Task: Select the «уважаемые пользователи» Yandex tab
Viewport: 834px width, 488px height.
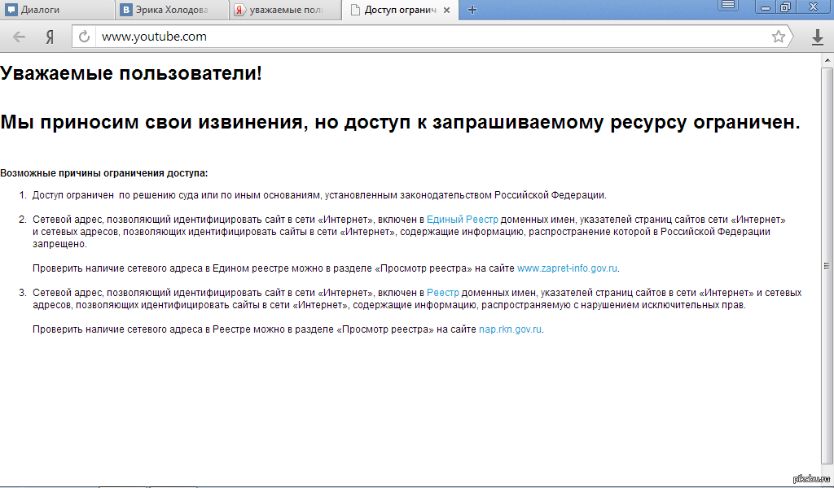Action: click(x=281, y=10)
